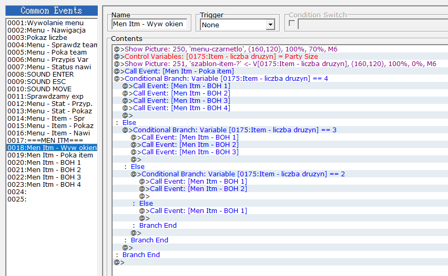The image size is (448, 276).
Task: Select event 0007:Menu - Status nawi
Action: (x=52, y=67)
